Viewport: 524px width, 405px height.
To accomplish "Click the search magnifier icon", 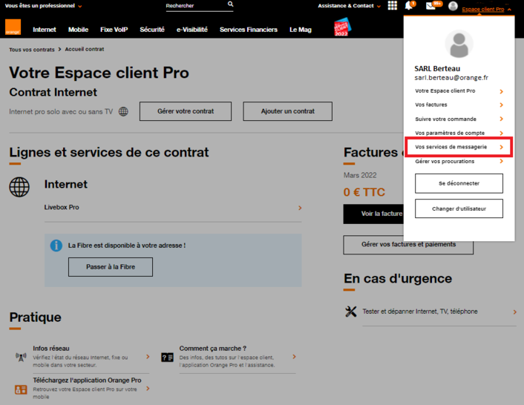I will (230, 4).
